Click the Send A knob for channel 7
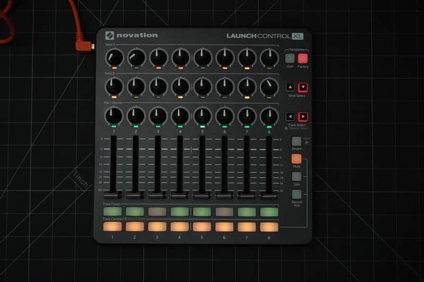This screenshot has height=282, width=424. [247, 58]
